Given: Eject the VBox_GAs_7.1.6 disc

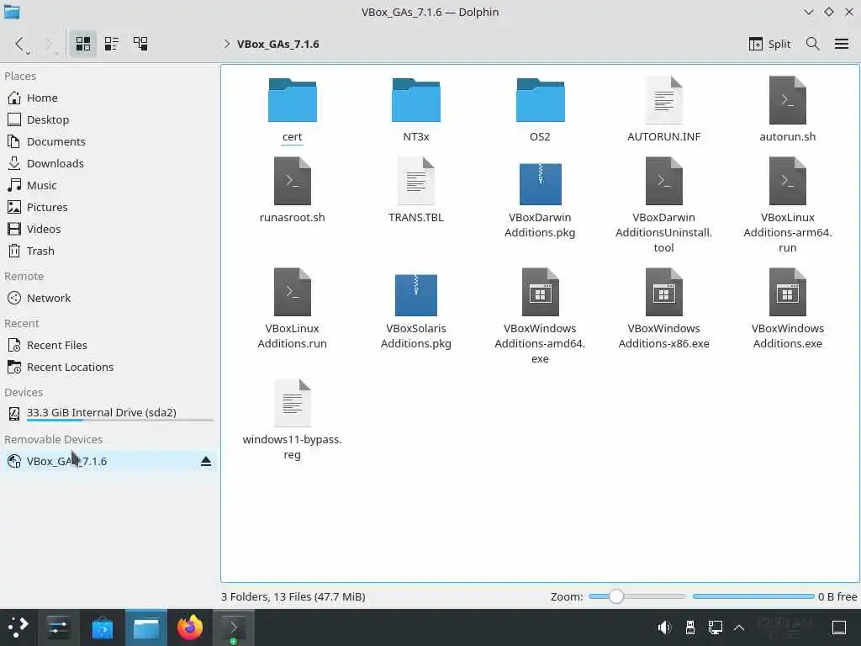Looking at the screenshot, I should 206,462.
